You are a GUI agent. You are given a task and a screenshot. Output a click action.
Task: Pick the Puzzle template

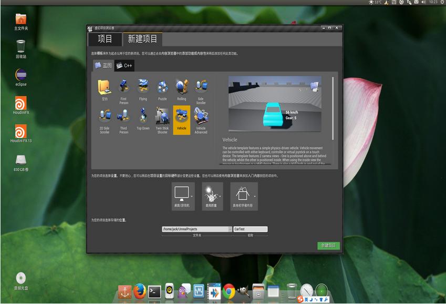pyautogui.click(x=162, y=90)
